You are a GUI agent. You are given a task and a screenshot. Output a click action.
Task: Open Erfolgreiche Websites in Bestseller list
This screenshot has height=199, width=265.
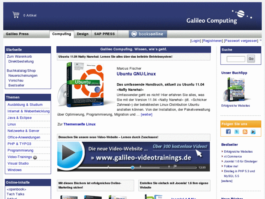click(238, 152)
